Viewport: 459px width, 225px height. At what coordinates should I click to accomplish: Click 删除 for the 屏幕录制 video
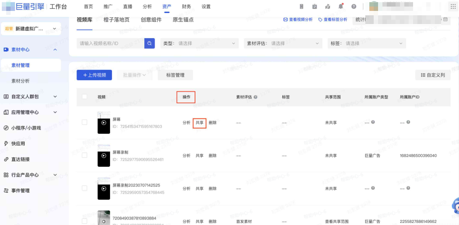point(213,155)
